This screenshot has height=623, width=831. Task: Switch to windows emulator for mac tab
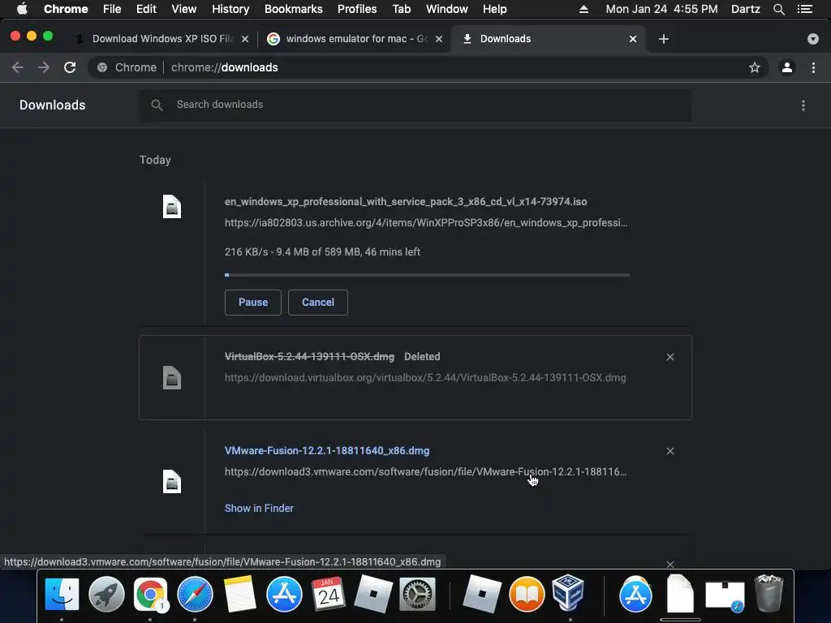(355, 39)
